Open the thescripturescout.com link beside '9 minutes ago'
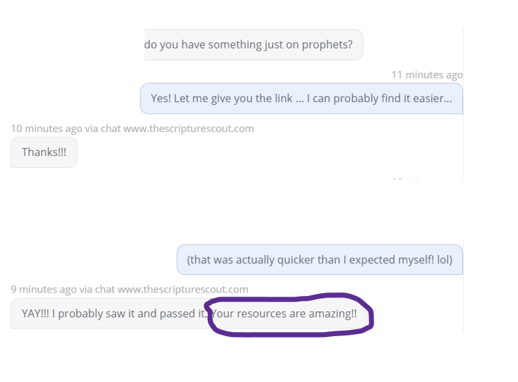 point(183,290)
